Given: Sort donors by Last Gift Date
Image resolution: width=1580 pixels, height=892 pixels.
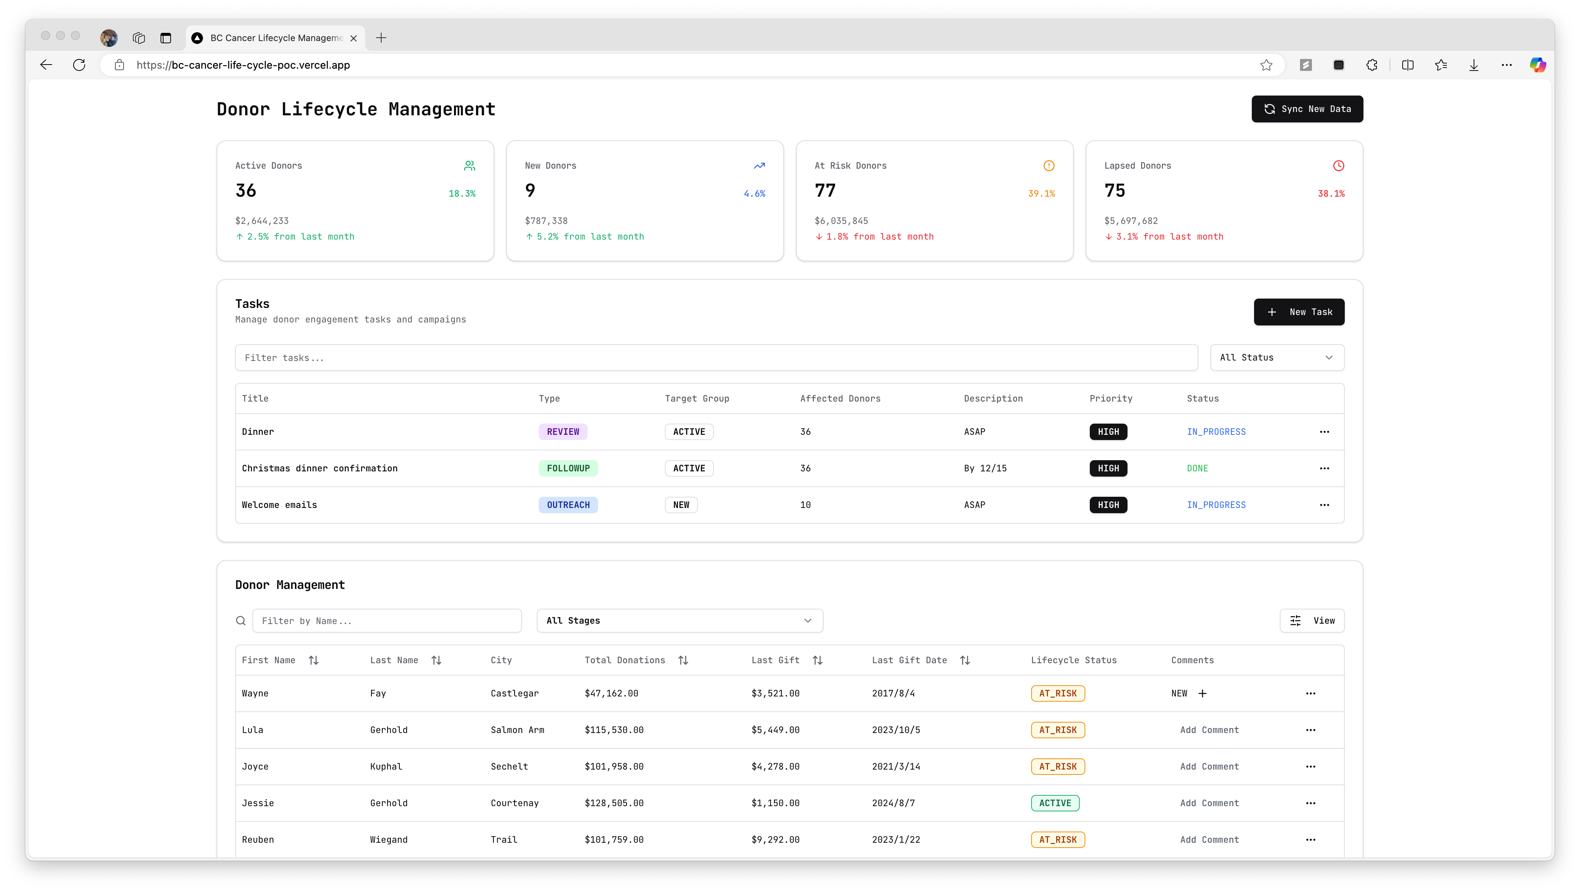Looking at the screenshot, I should (965, 660).
